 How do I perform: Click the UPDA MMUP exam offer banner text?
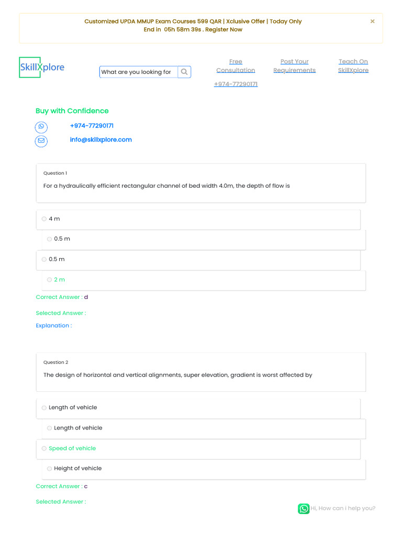click(193, 22)
